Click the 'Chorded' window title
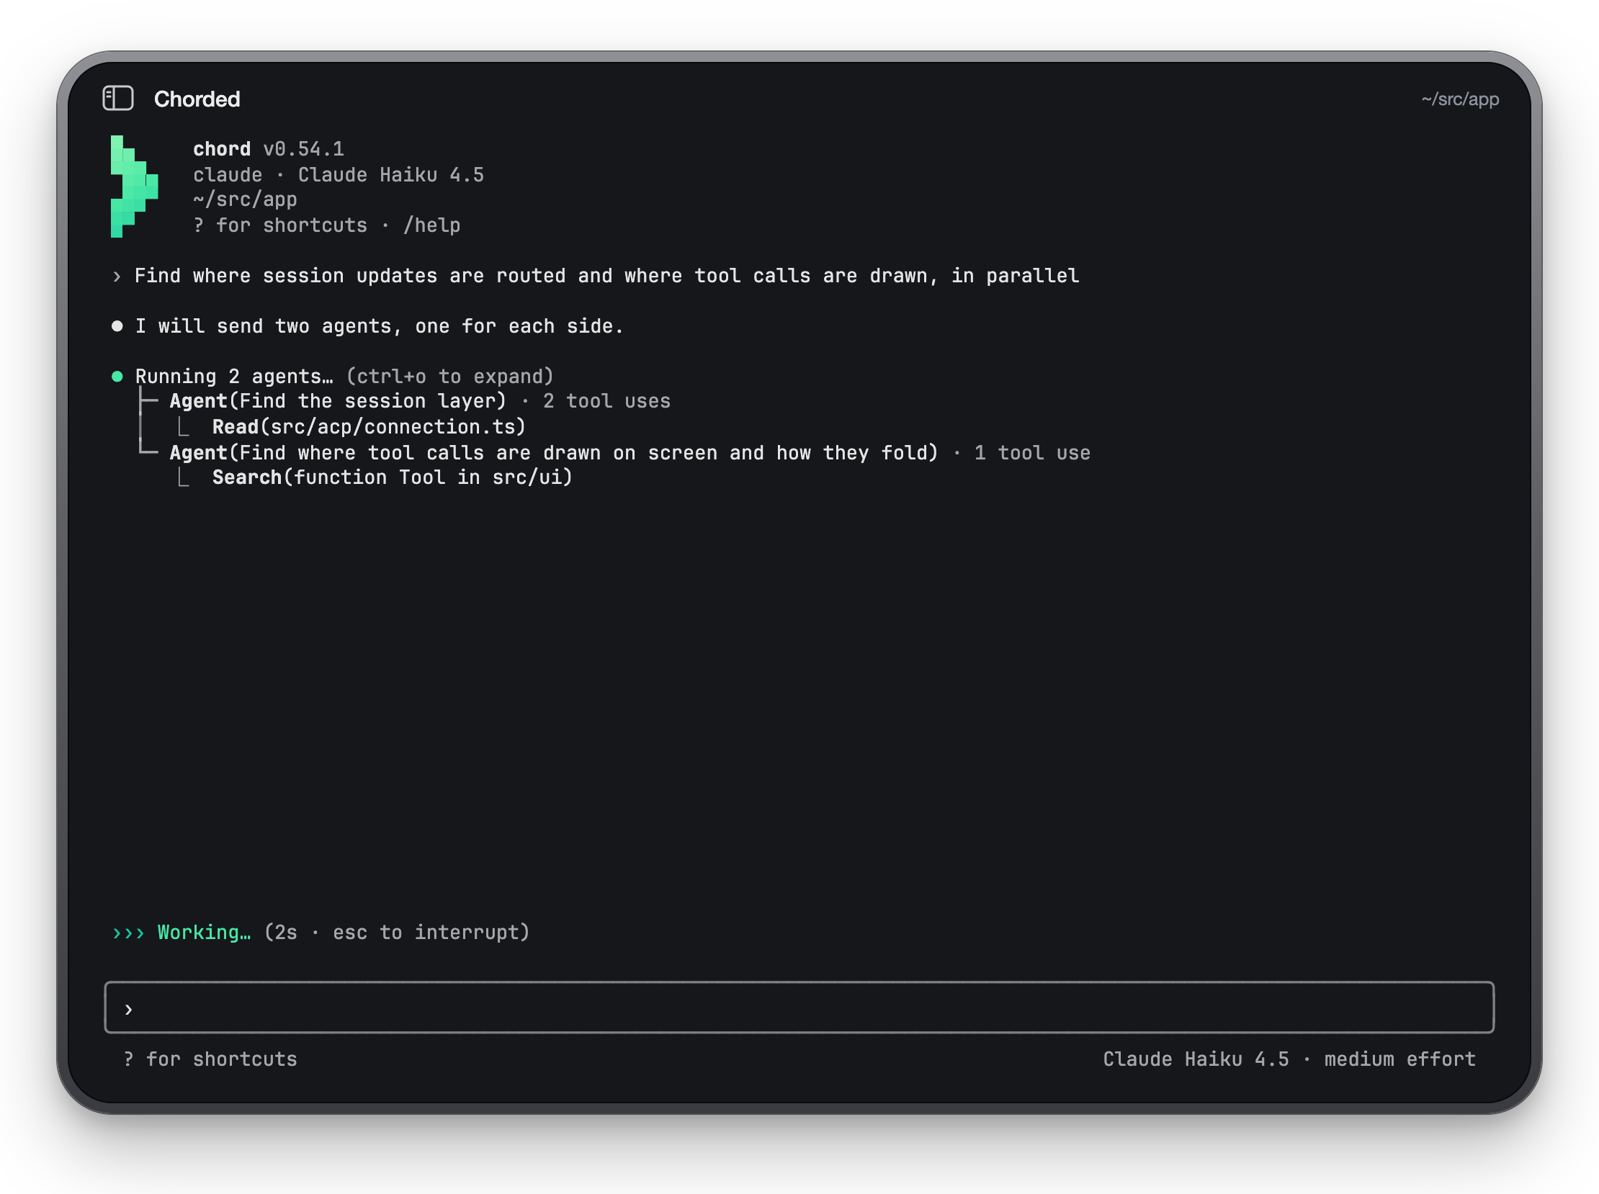Viewport: 1599px width, 1194px height. pyautogui.click(x=197, y=99)
